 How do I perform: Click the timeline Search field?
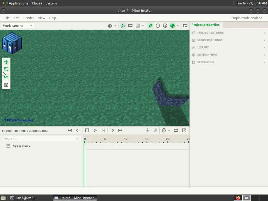pos(42,139)
